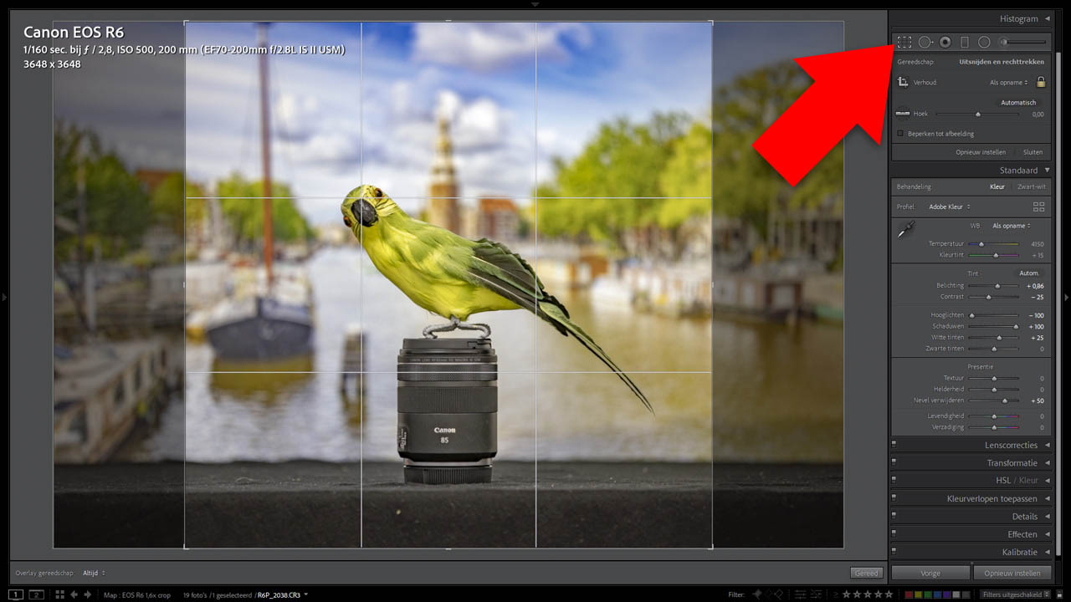Select the graduated filter tool

click(x=965, y=42)
